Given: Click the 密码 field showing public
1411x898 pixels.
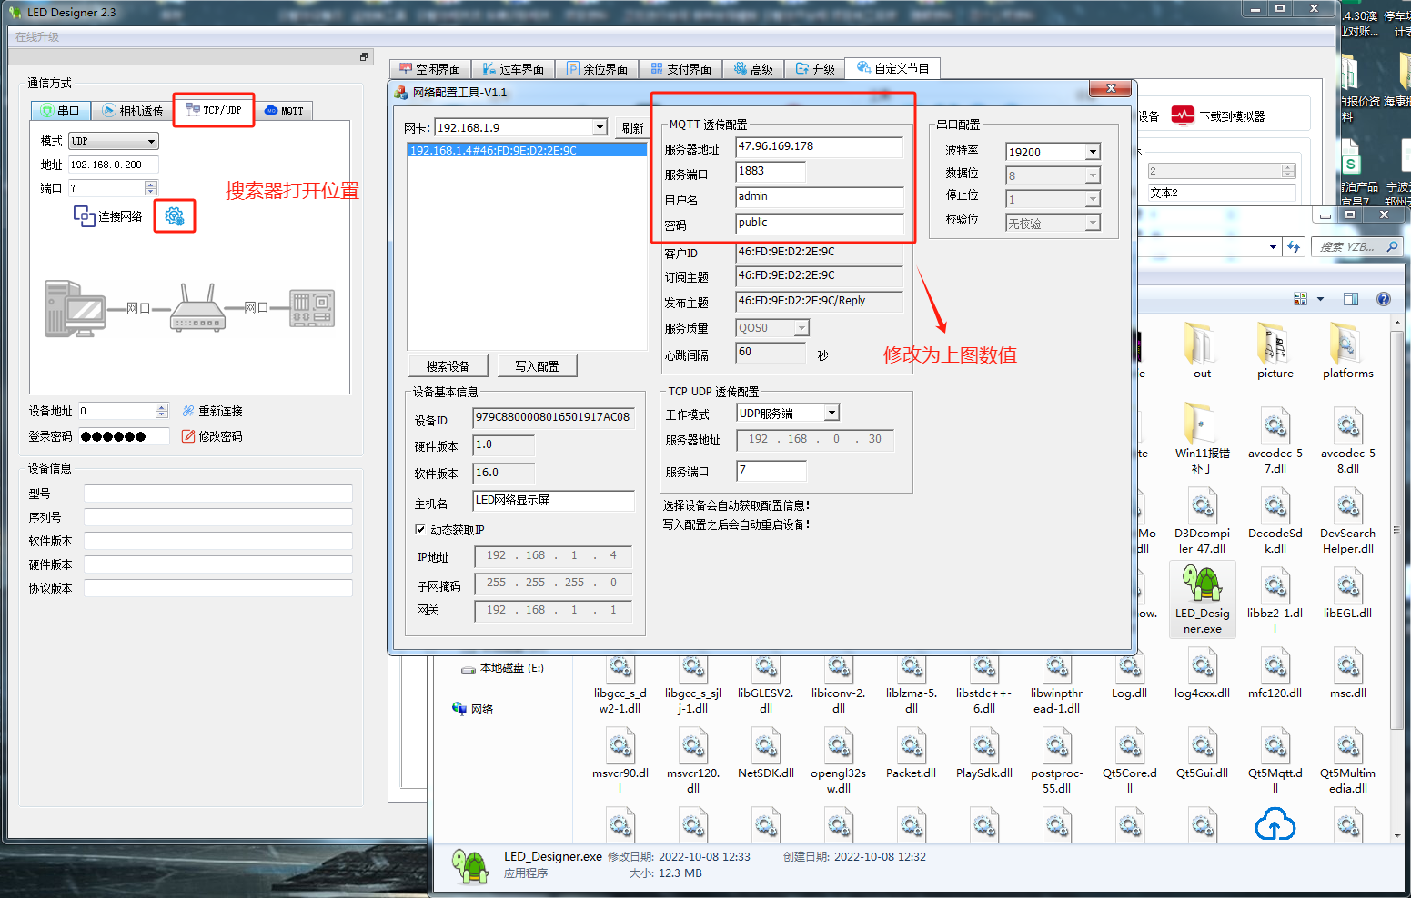Looking at the screenshot, I should pos(819,224).
